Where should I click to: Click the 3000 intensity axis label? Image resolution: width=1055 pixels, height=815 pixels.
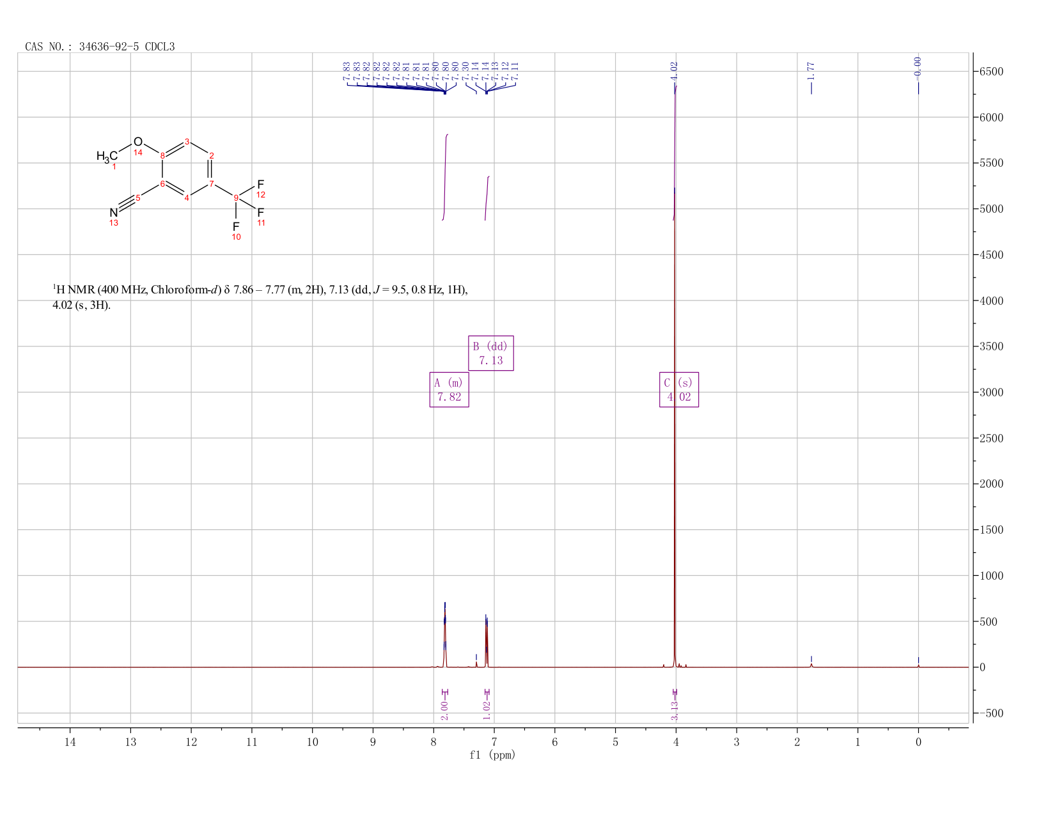tap(990, 392)
